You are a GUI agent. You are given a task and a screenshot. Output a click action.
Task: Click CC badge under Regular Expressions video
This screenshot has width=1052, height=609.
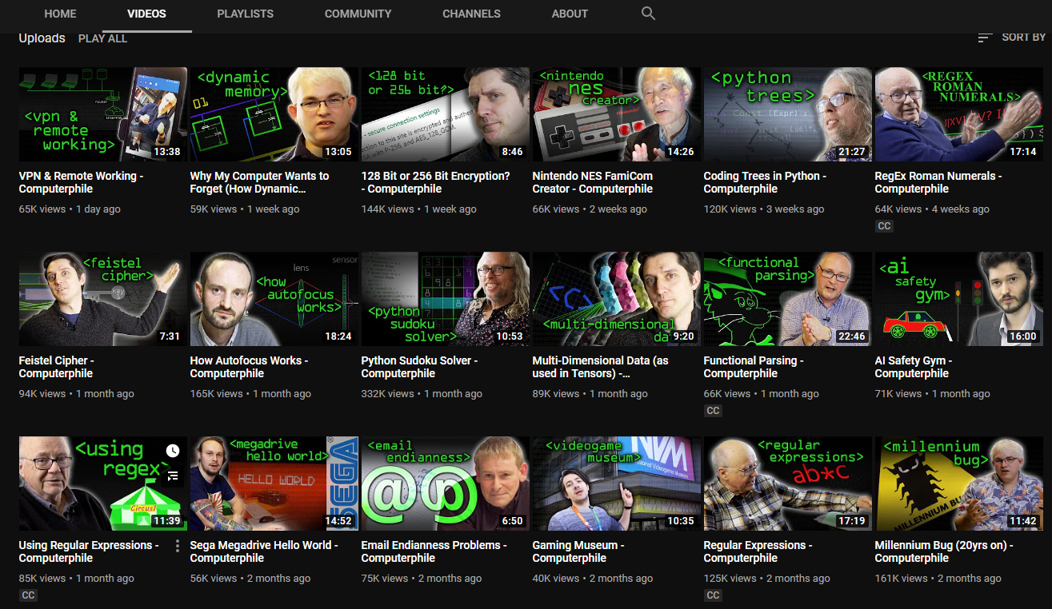coord(713,595)
